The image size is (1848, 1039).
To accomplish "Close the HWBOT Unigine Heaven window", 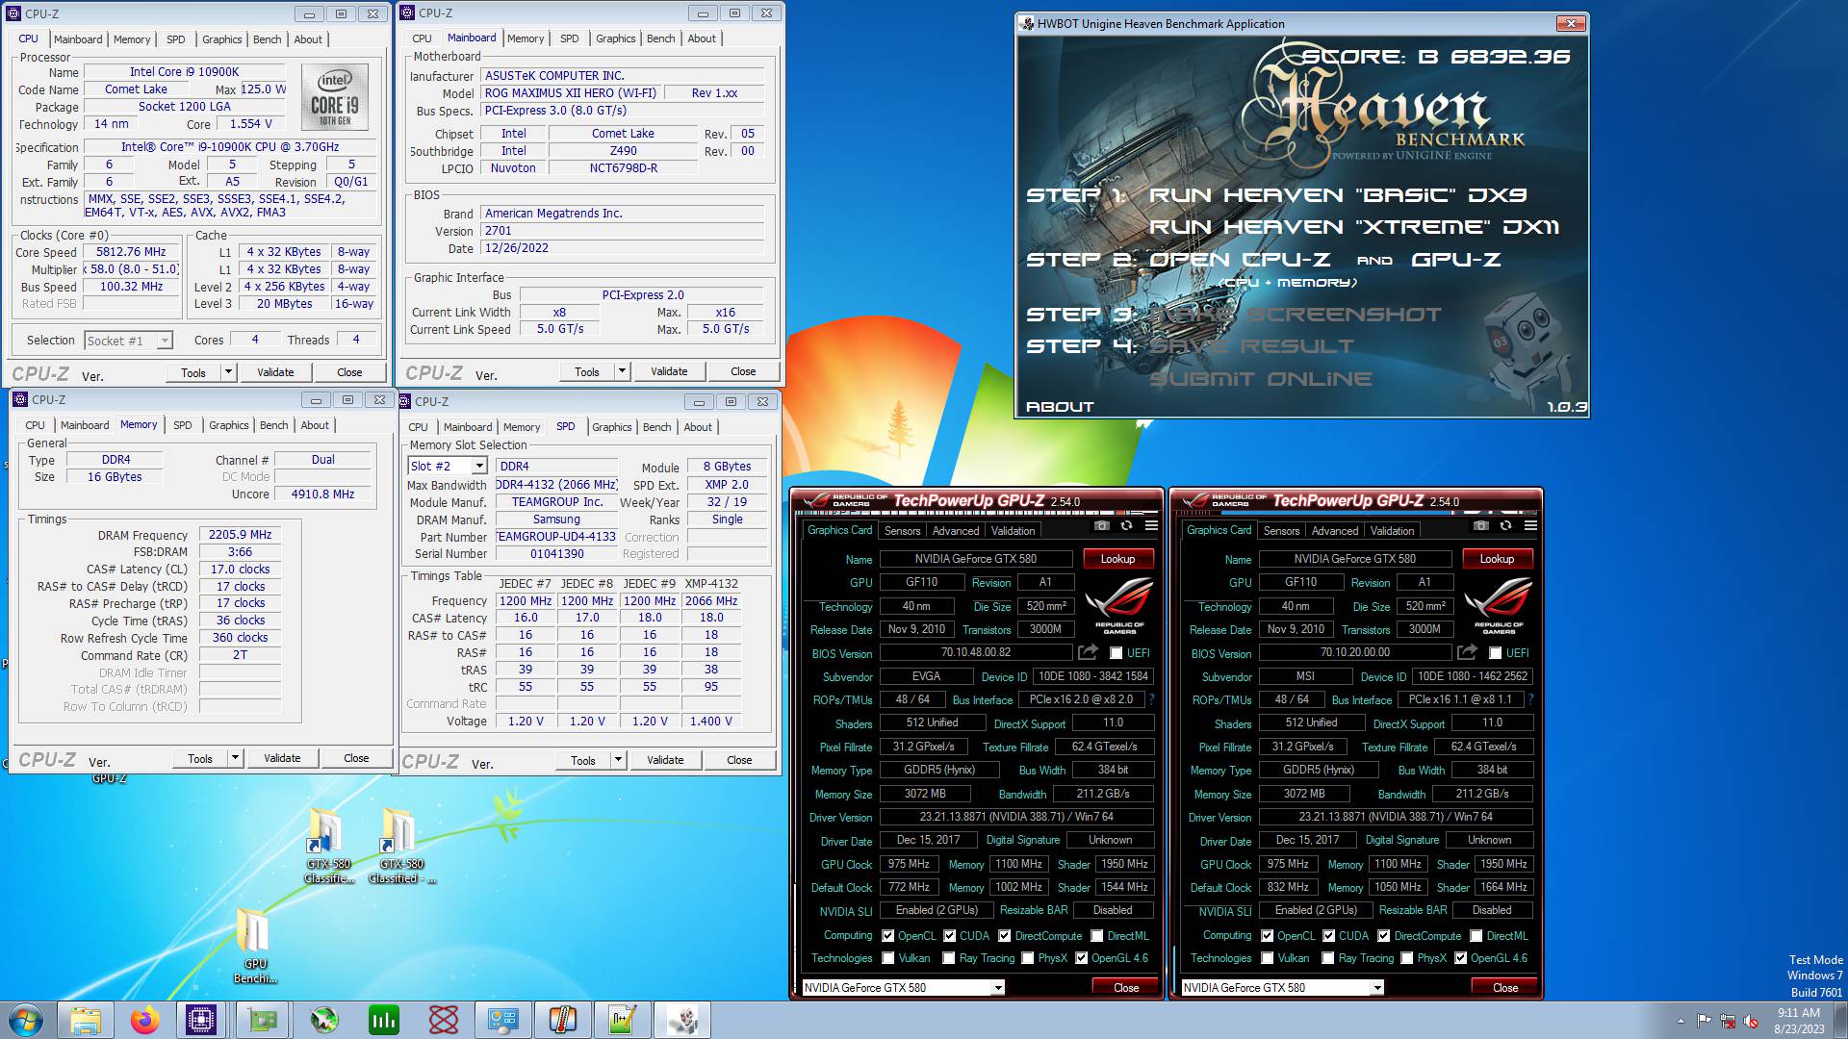I will coord(1571,23).
